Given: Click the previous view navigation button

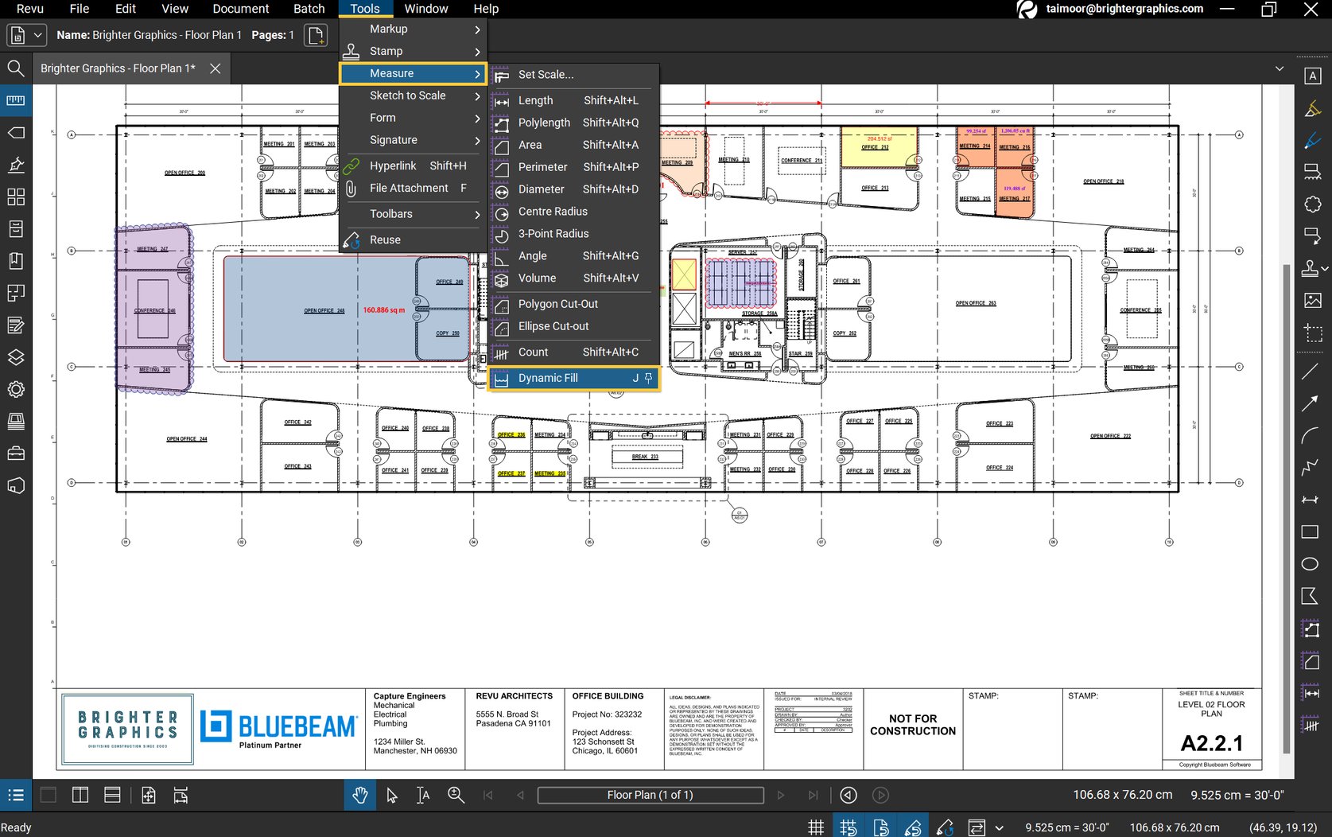Looking at the screenshot, I should pos(848,795).
